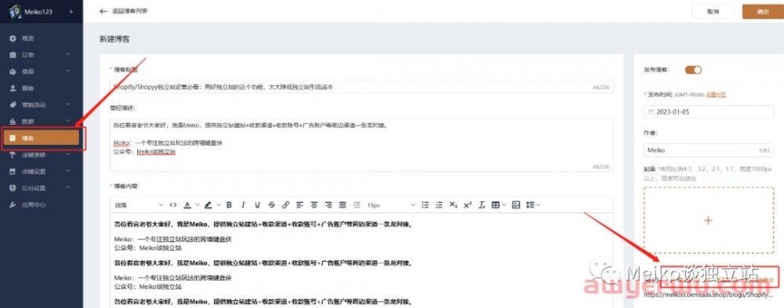The height and width of the screenshot is (308, 784).
Task: Click the highlight color marker icon
Action: pyautogui.click(x=208, y=205)
